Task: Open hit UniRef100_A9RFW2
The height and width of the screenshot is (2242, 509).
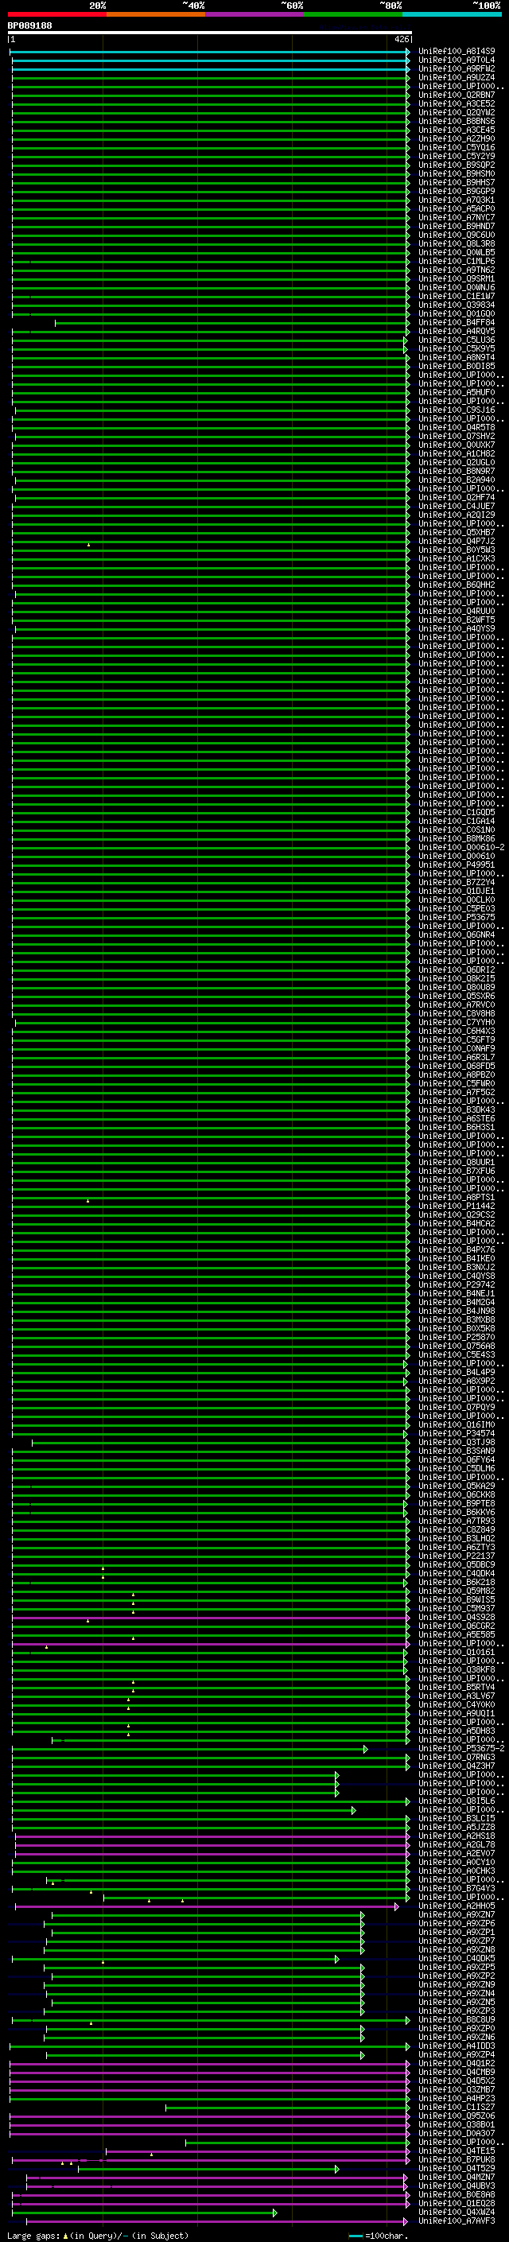Action: (457, 68)
